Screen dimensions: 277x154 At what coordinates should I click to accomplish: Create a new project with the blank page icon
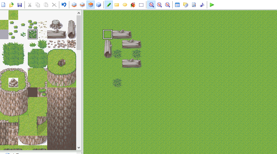(x=3, y=5)
